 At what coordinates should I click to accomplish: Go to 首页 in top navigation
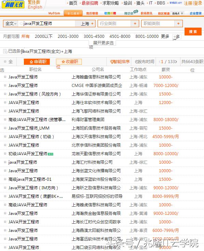(73, 3)
